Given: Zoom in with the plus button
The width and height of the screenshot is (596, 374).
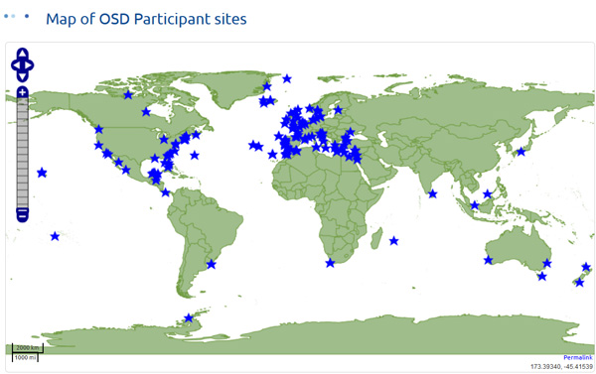Looking at the screenshot, I should coord(23,92).
